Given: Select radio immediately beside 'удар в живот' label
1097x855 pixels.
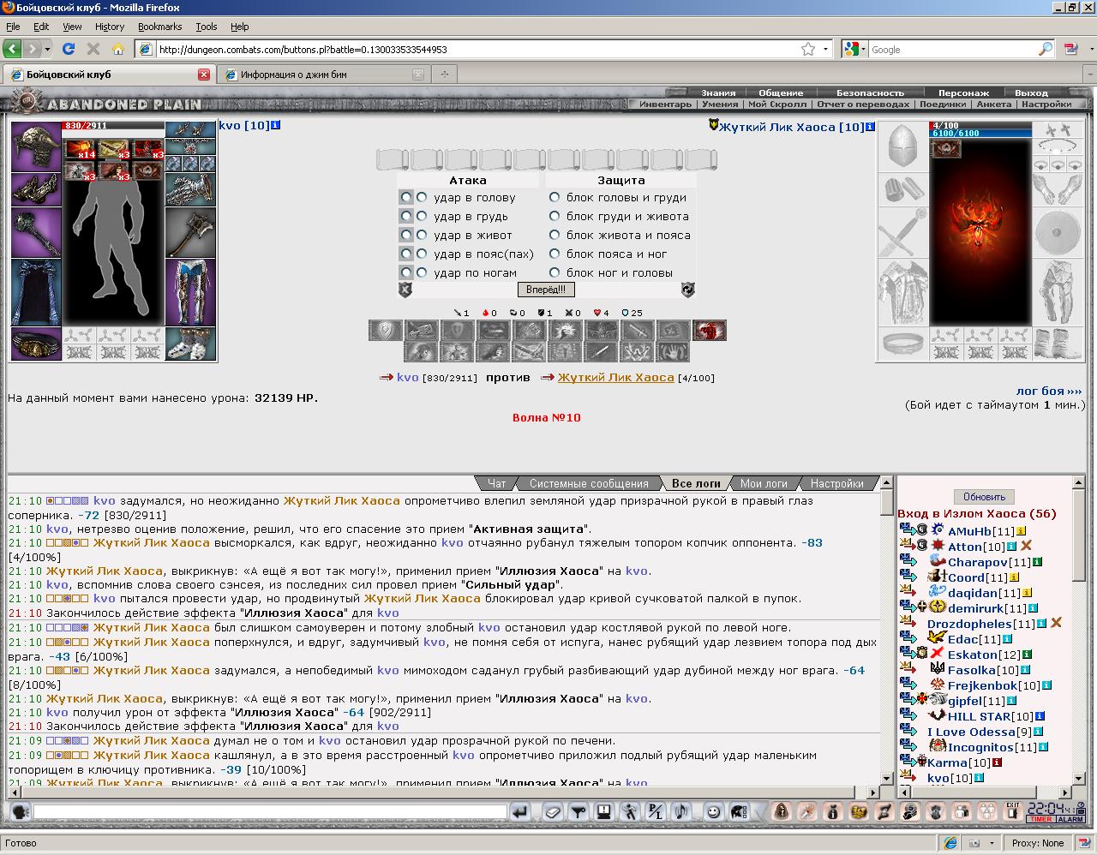Looking at the screenshot, I should [x=422, y=235].
